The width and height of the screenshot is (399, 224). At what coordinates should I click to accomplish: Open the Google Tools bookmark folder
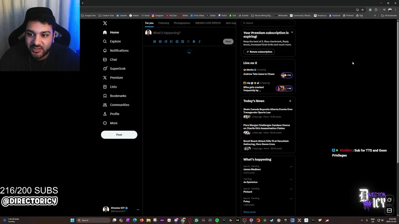[89, 16]
